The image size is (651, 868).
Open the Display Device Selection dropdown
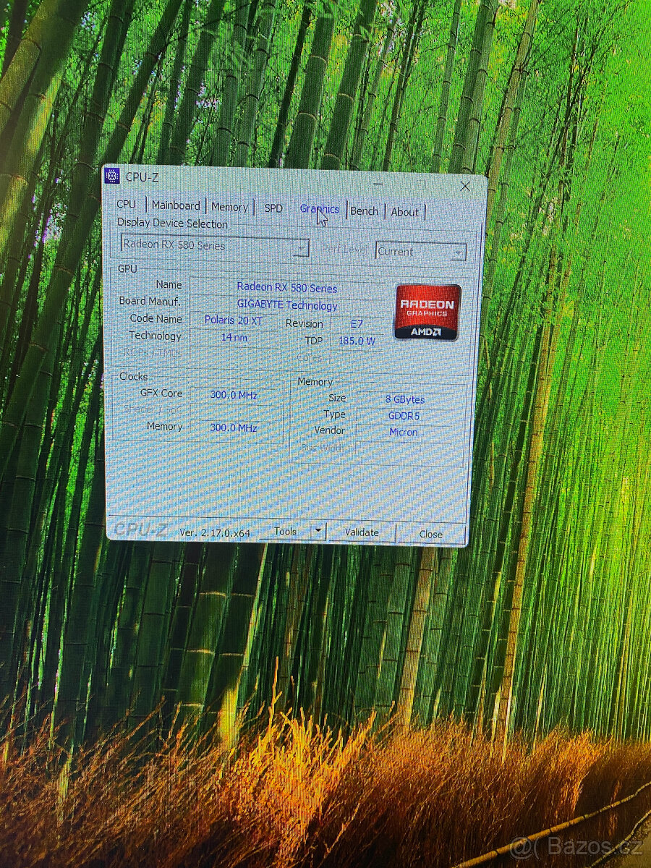pos(302,247)
